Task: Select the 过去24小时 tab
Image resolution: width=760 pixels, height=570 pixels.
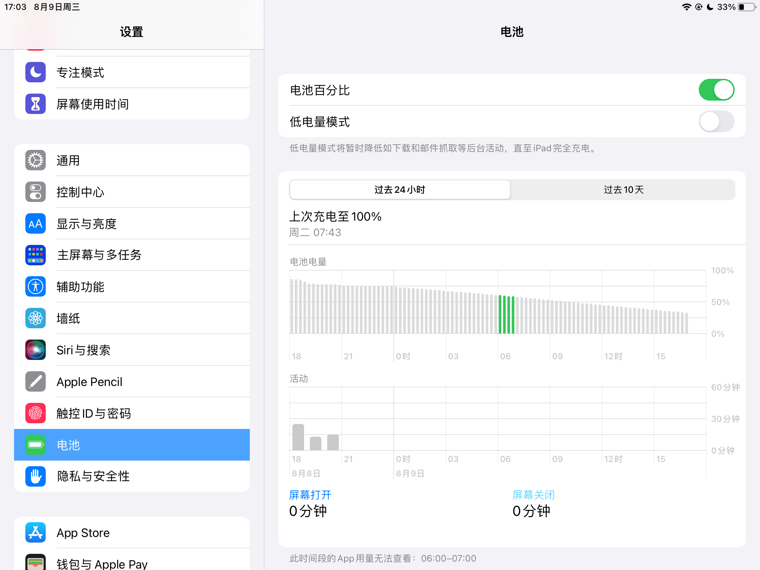Action: 400,190
